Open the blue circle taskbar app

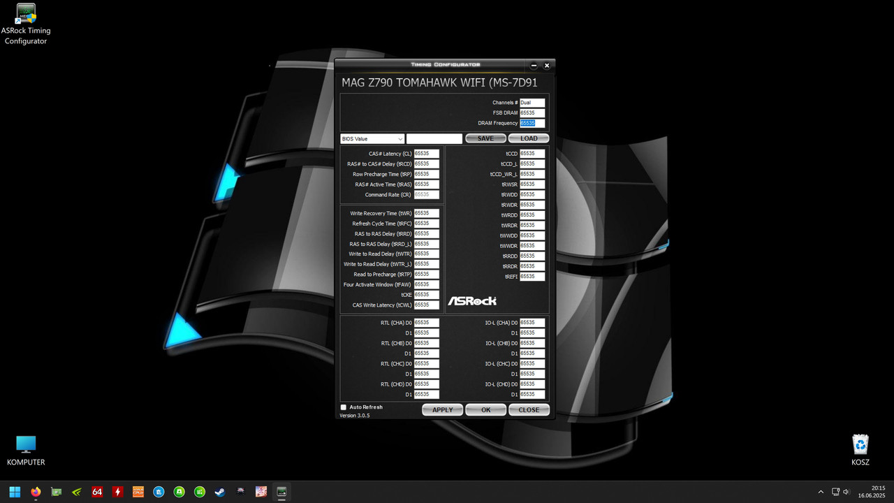159,492
